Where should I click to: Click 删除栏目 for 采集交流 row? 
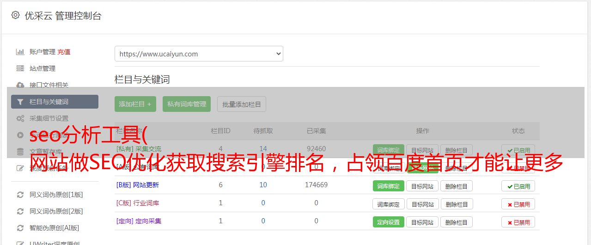457,150
